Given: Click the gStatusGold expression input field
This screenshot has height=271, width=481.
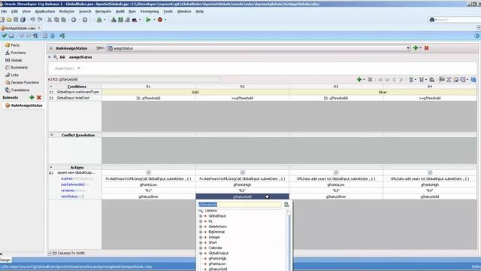Looking at the screenshot, I should (240, 205).
